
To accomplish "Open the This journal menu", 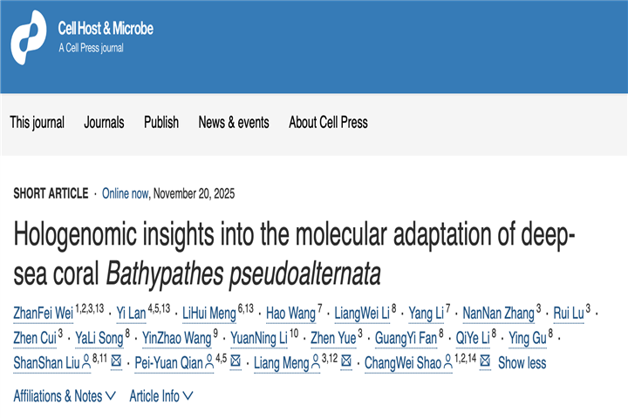I will point(37,123).
